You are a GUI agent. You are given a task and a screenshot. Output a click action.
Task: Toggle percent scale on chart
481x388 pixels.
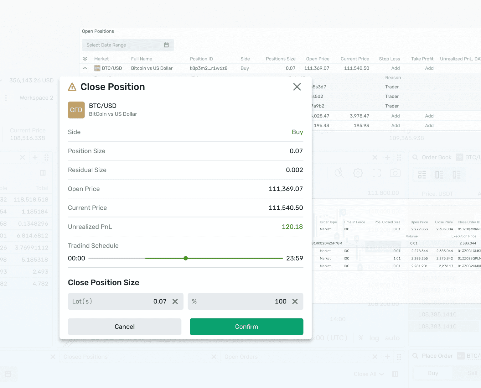[x=361, y=338]
